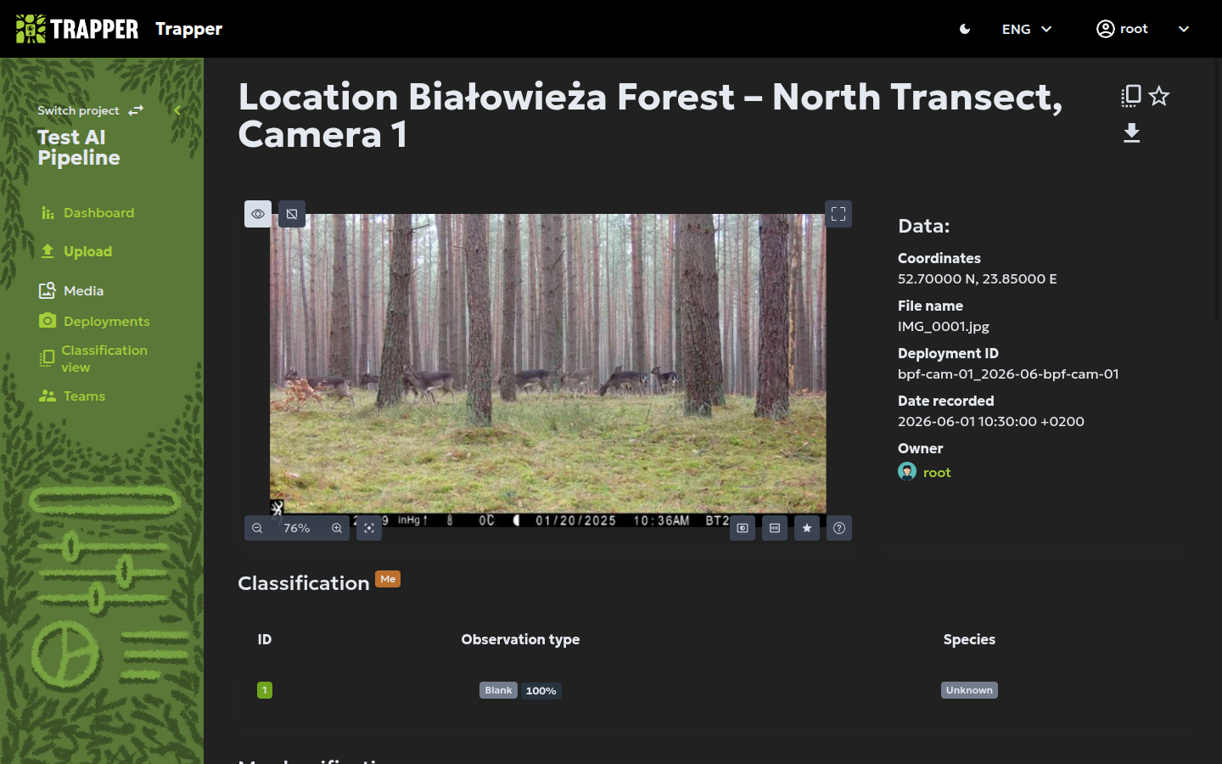Click the Test AI Pipeline project name
The height and width of the screenshot is (764, 1222).
pyautogui.click(x=79, y=148)
